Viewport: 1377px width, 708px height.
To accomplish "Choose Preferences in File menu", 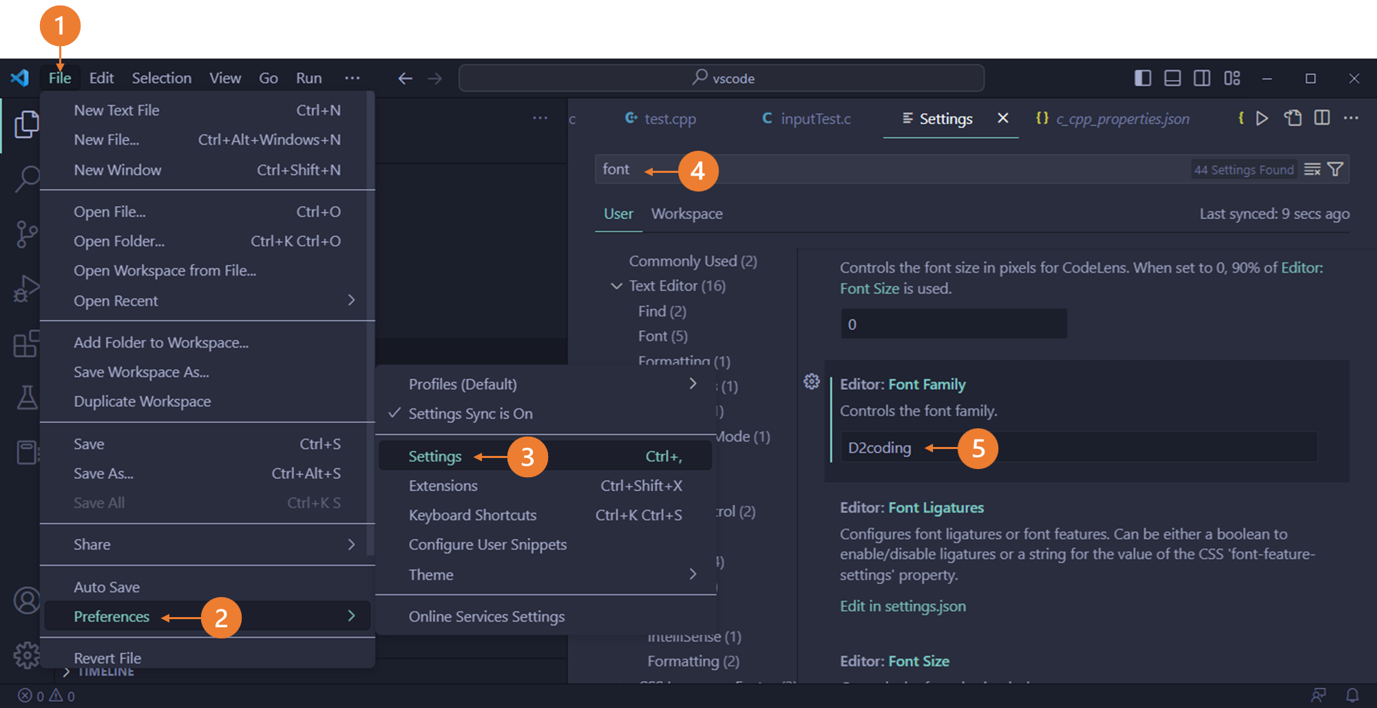I will pos(207,616).
